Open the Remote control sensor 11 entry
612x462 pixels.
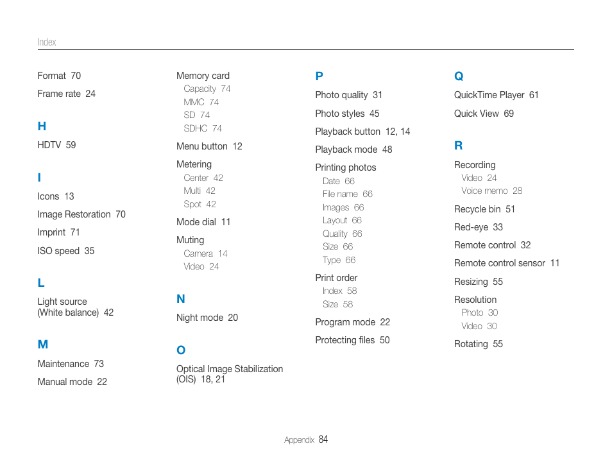(507, 263)
